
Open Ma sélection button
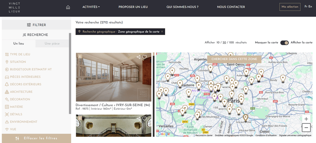pos(290,7)
